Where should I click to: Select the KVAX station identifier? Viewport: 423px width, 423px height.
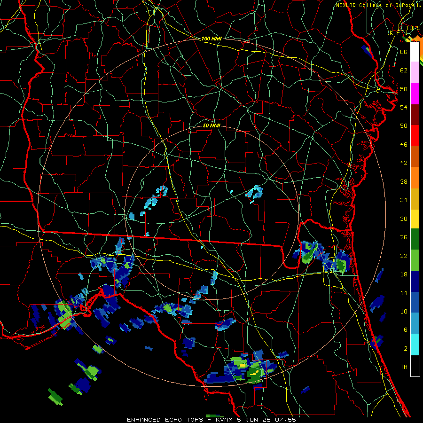225,420
